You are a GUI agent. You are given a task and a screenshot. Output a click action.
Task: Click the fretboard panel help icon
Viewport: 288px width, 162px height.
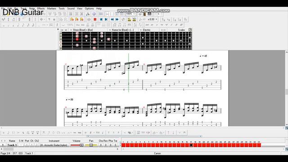(x=190, y=30)
